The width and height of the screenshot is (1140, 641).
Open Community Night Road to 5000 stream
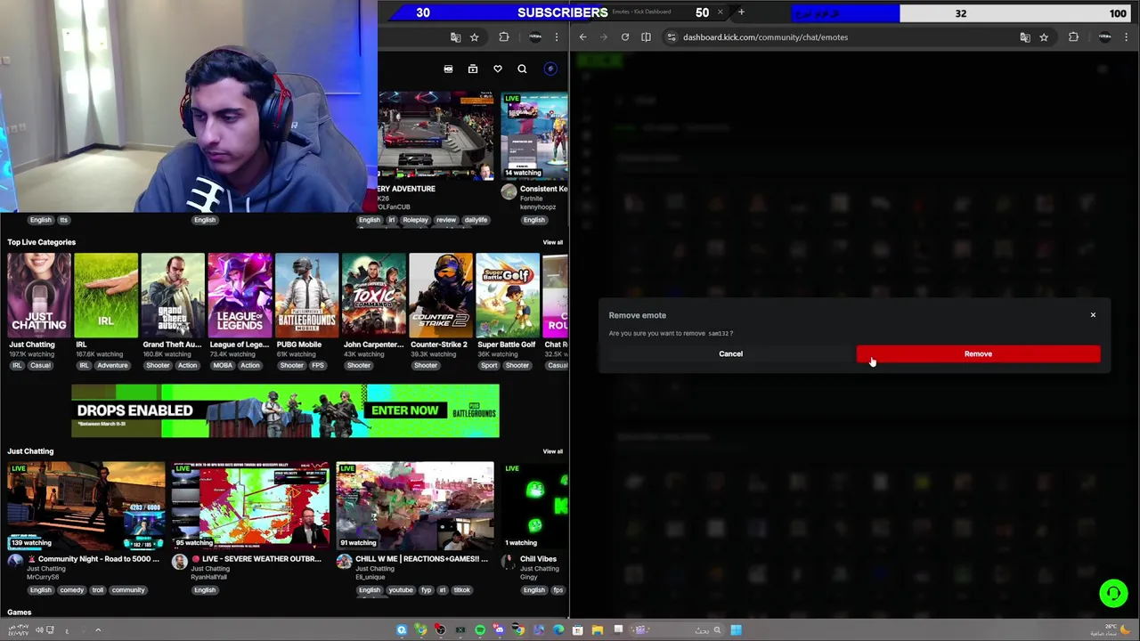coord(86,506)
